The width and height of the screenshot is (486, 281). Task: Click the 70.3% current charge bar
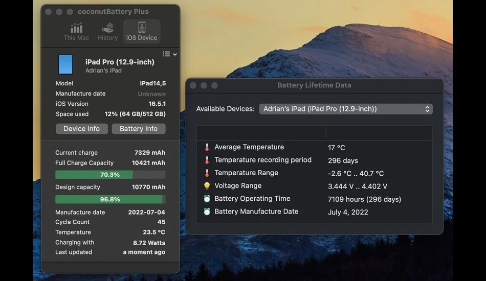(111, 175)
